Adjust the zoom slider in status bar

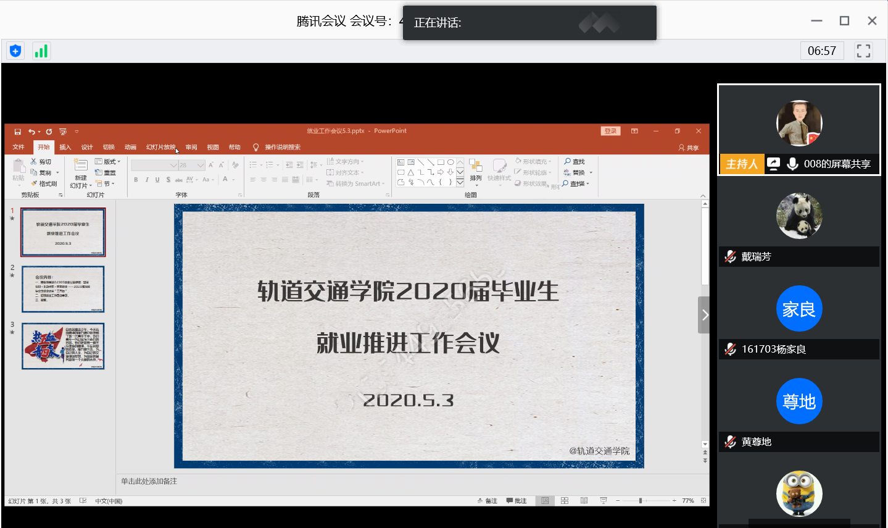(x=641, y=501)
